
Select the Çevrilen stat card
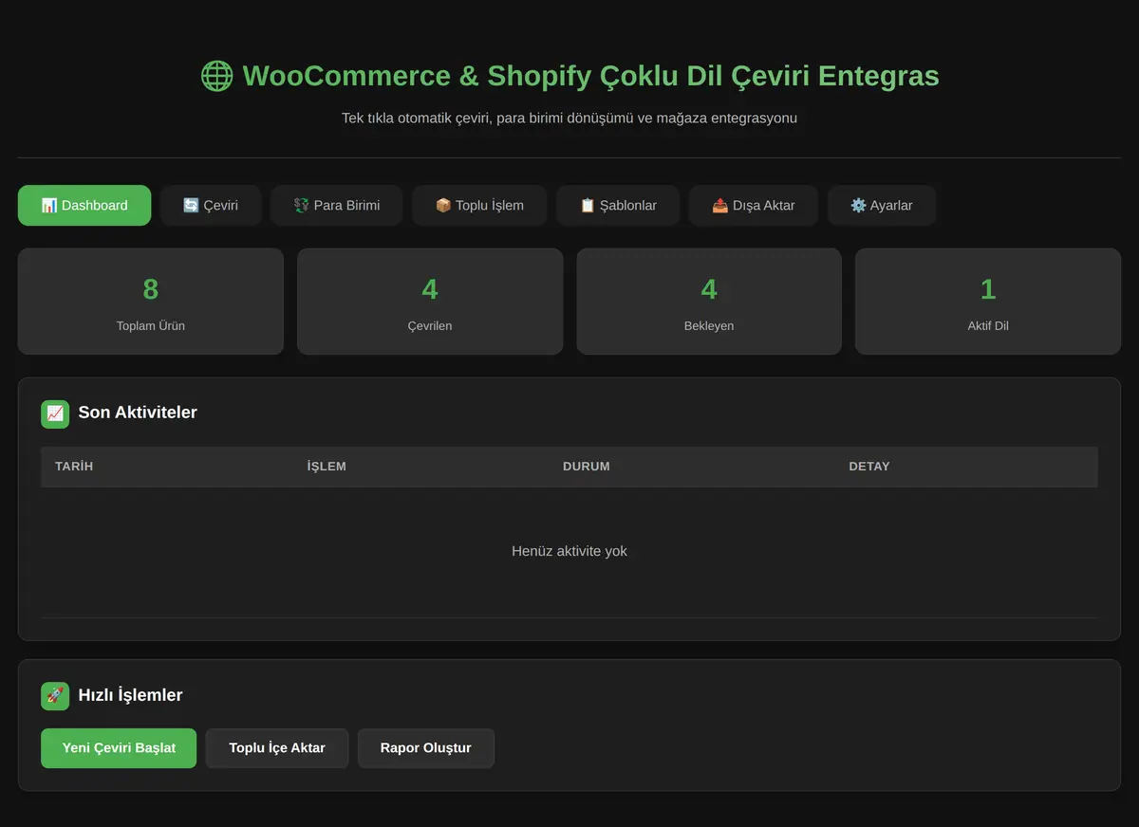pos(430,302)
